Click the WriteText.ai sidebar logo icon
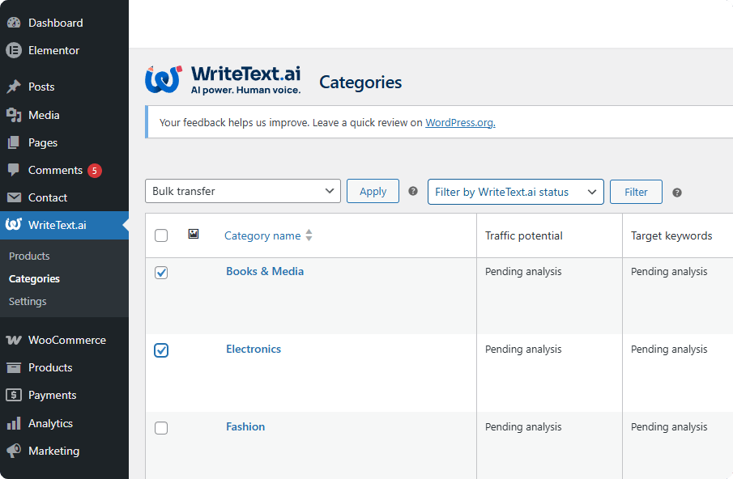733x479 pixels. coord(14,225)
